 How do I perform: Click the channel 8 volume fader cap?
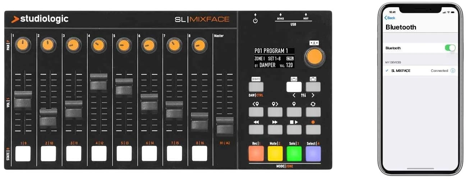(x=199, y=121)
